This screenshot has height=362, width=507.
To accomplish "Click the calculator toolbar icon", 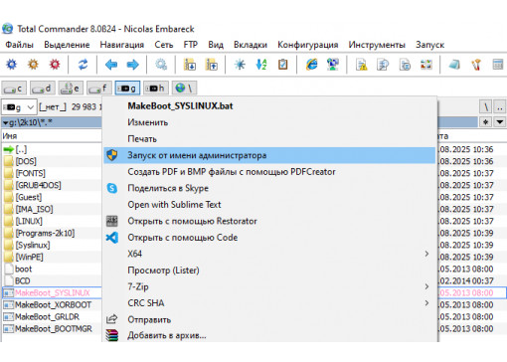I will click(498, 65).
